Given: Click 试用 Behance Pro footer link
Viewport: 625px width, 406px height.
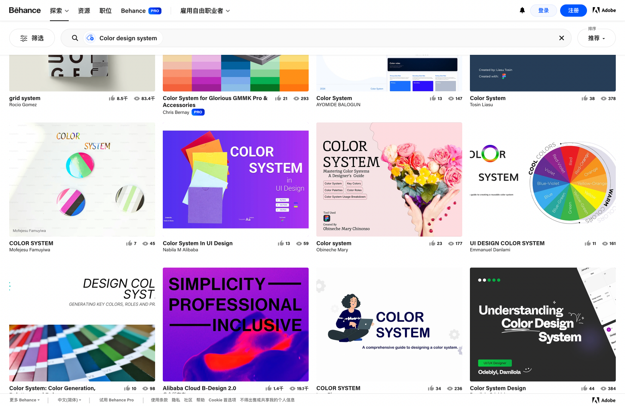Looking at the screenshot, I should click(116, 400).
